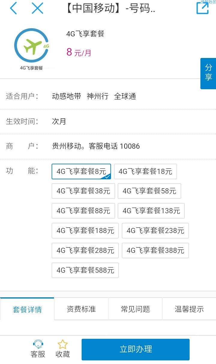Tap 贵州移动。客服电话 10086 text
This screenshot has width=216, height=364.
(96, 146)
